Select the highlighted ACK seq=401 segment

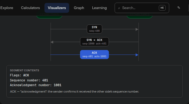coord(94,55)
